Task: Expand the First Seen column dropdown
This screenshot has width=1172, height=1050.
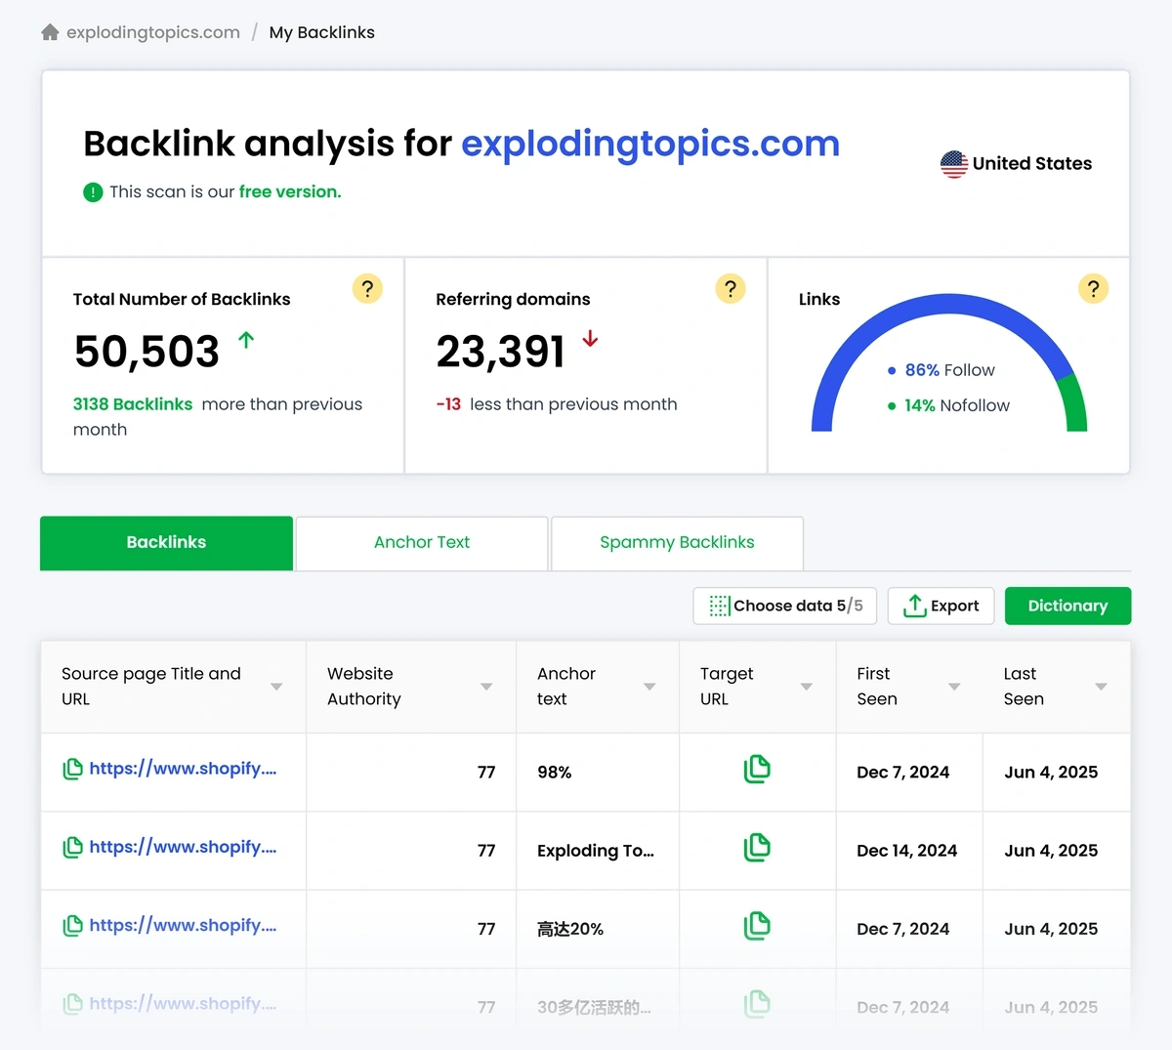Action: pos(954,687)
